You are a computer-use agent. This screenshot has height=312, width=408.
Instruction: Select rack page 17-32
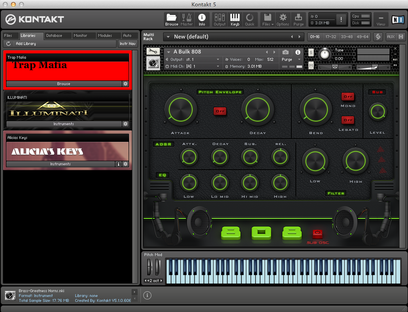(x=331, y=37)
